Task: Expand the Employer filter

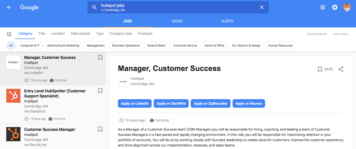Action: (x=145, y=33)
